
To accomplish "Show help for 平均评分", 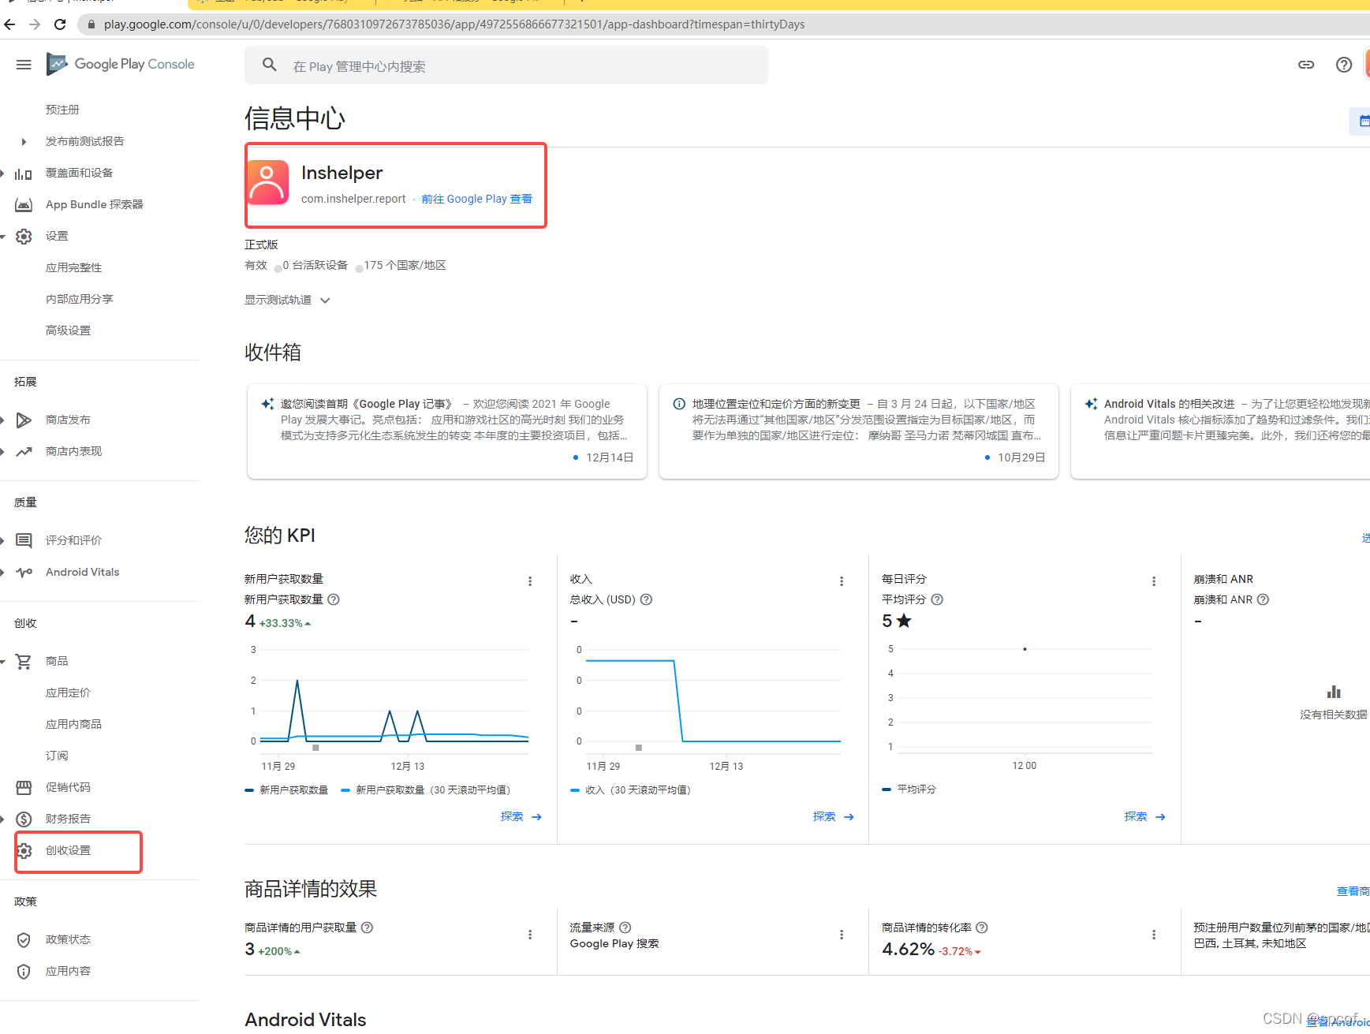I will tap(937, 599).
